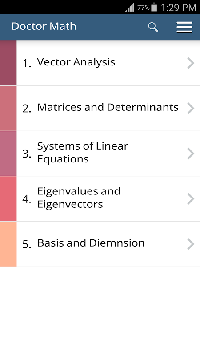Tap the signal strength icon

coord(130,8)
